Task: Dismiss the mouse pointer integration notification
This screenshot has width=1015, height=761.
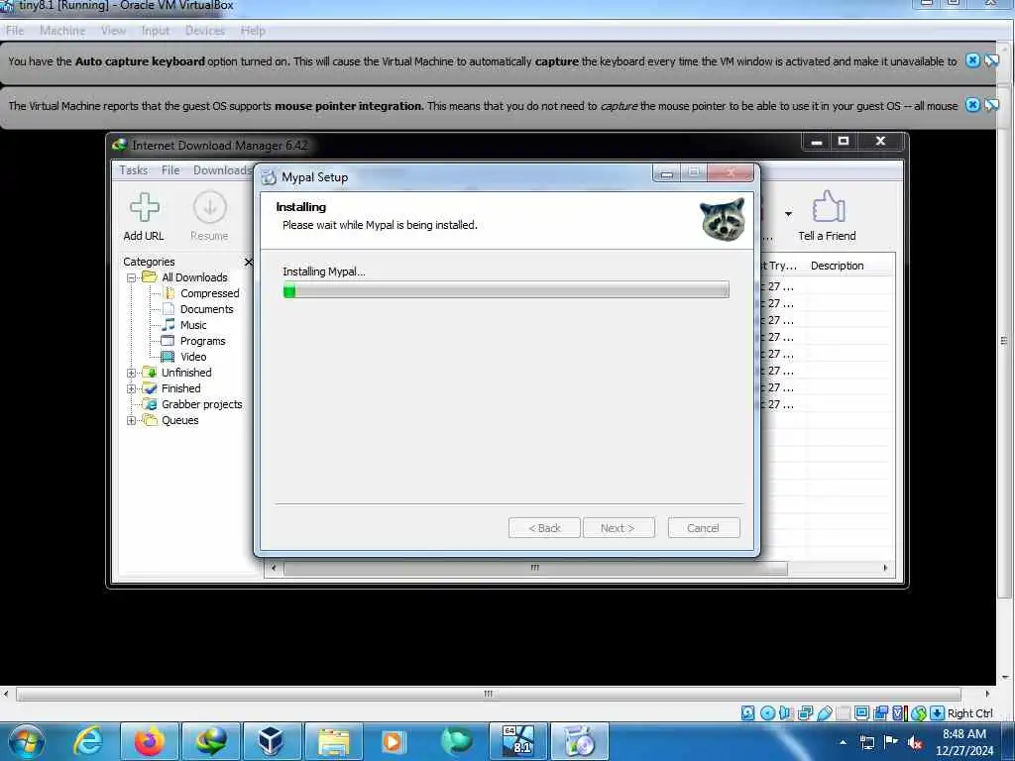Action: point(972,105)
